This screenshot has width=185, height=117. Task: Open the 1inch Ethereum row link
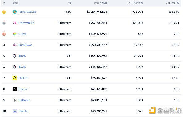click(x=22, y=67)
